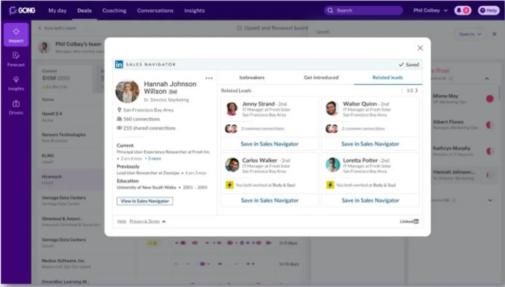505x287 pixels.
Task: Click Jenny Strand's common connections avatars
Action: coord(231,128)
